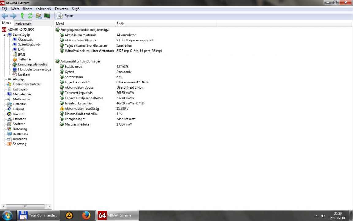Click right arrow of tree scrollbar
The image size is (353, 221).
pos(49,206)
